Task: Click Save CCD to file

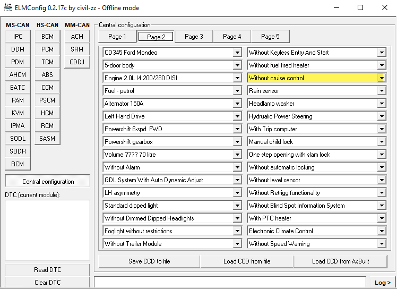Action: click(149, 261)
